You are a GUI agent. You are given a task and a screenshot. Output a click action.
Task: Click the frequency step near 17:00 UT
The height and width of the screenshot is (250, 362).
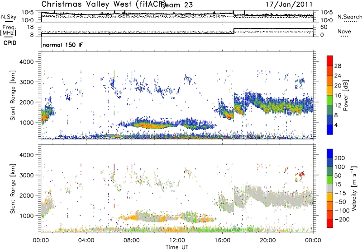pyautogui.click(x=233, y=31)
